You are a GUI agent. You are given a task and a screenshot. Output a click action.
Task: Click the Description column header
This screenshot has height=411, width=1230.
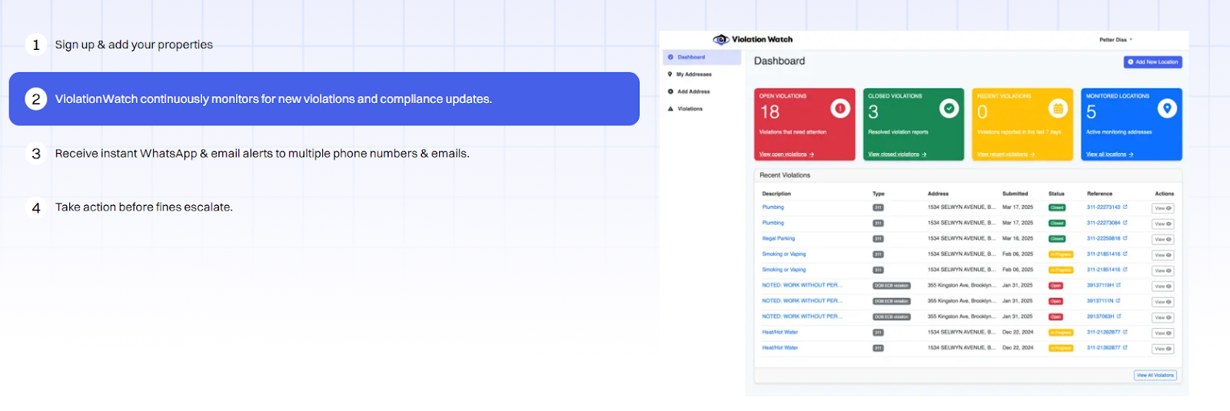coord(776,194)
